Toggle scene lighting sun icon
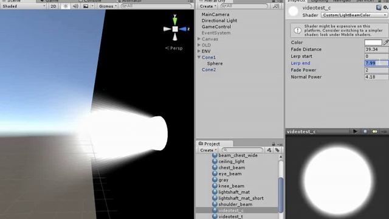The height and width of the screenshot is (219, 389). click(x=66, y=6)
